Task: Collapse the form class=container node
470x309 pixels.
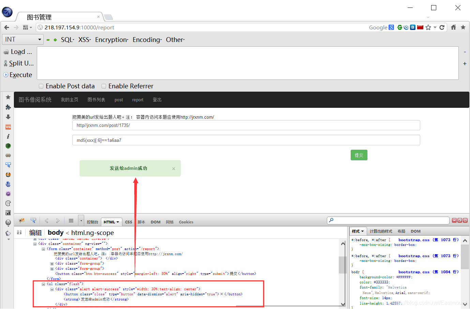Action: click(43, 249)
